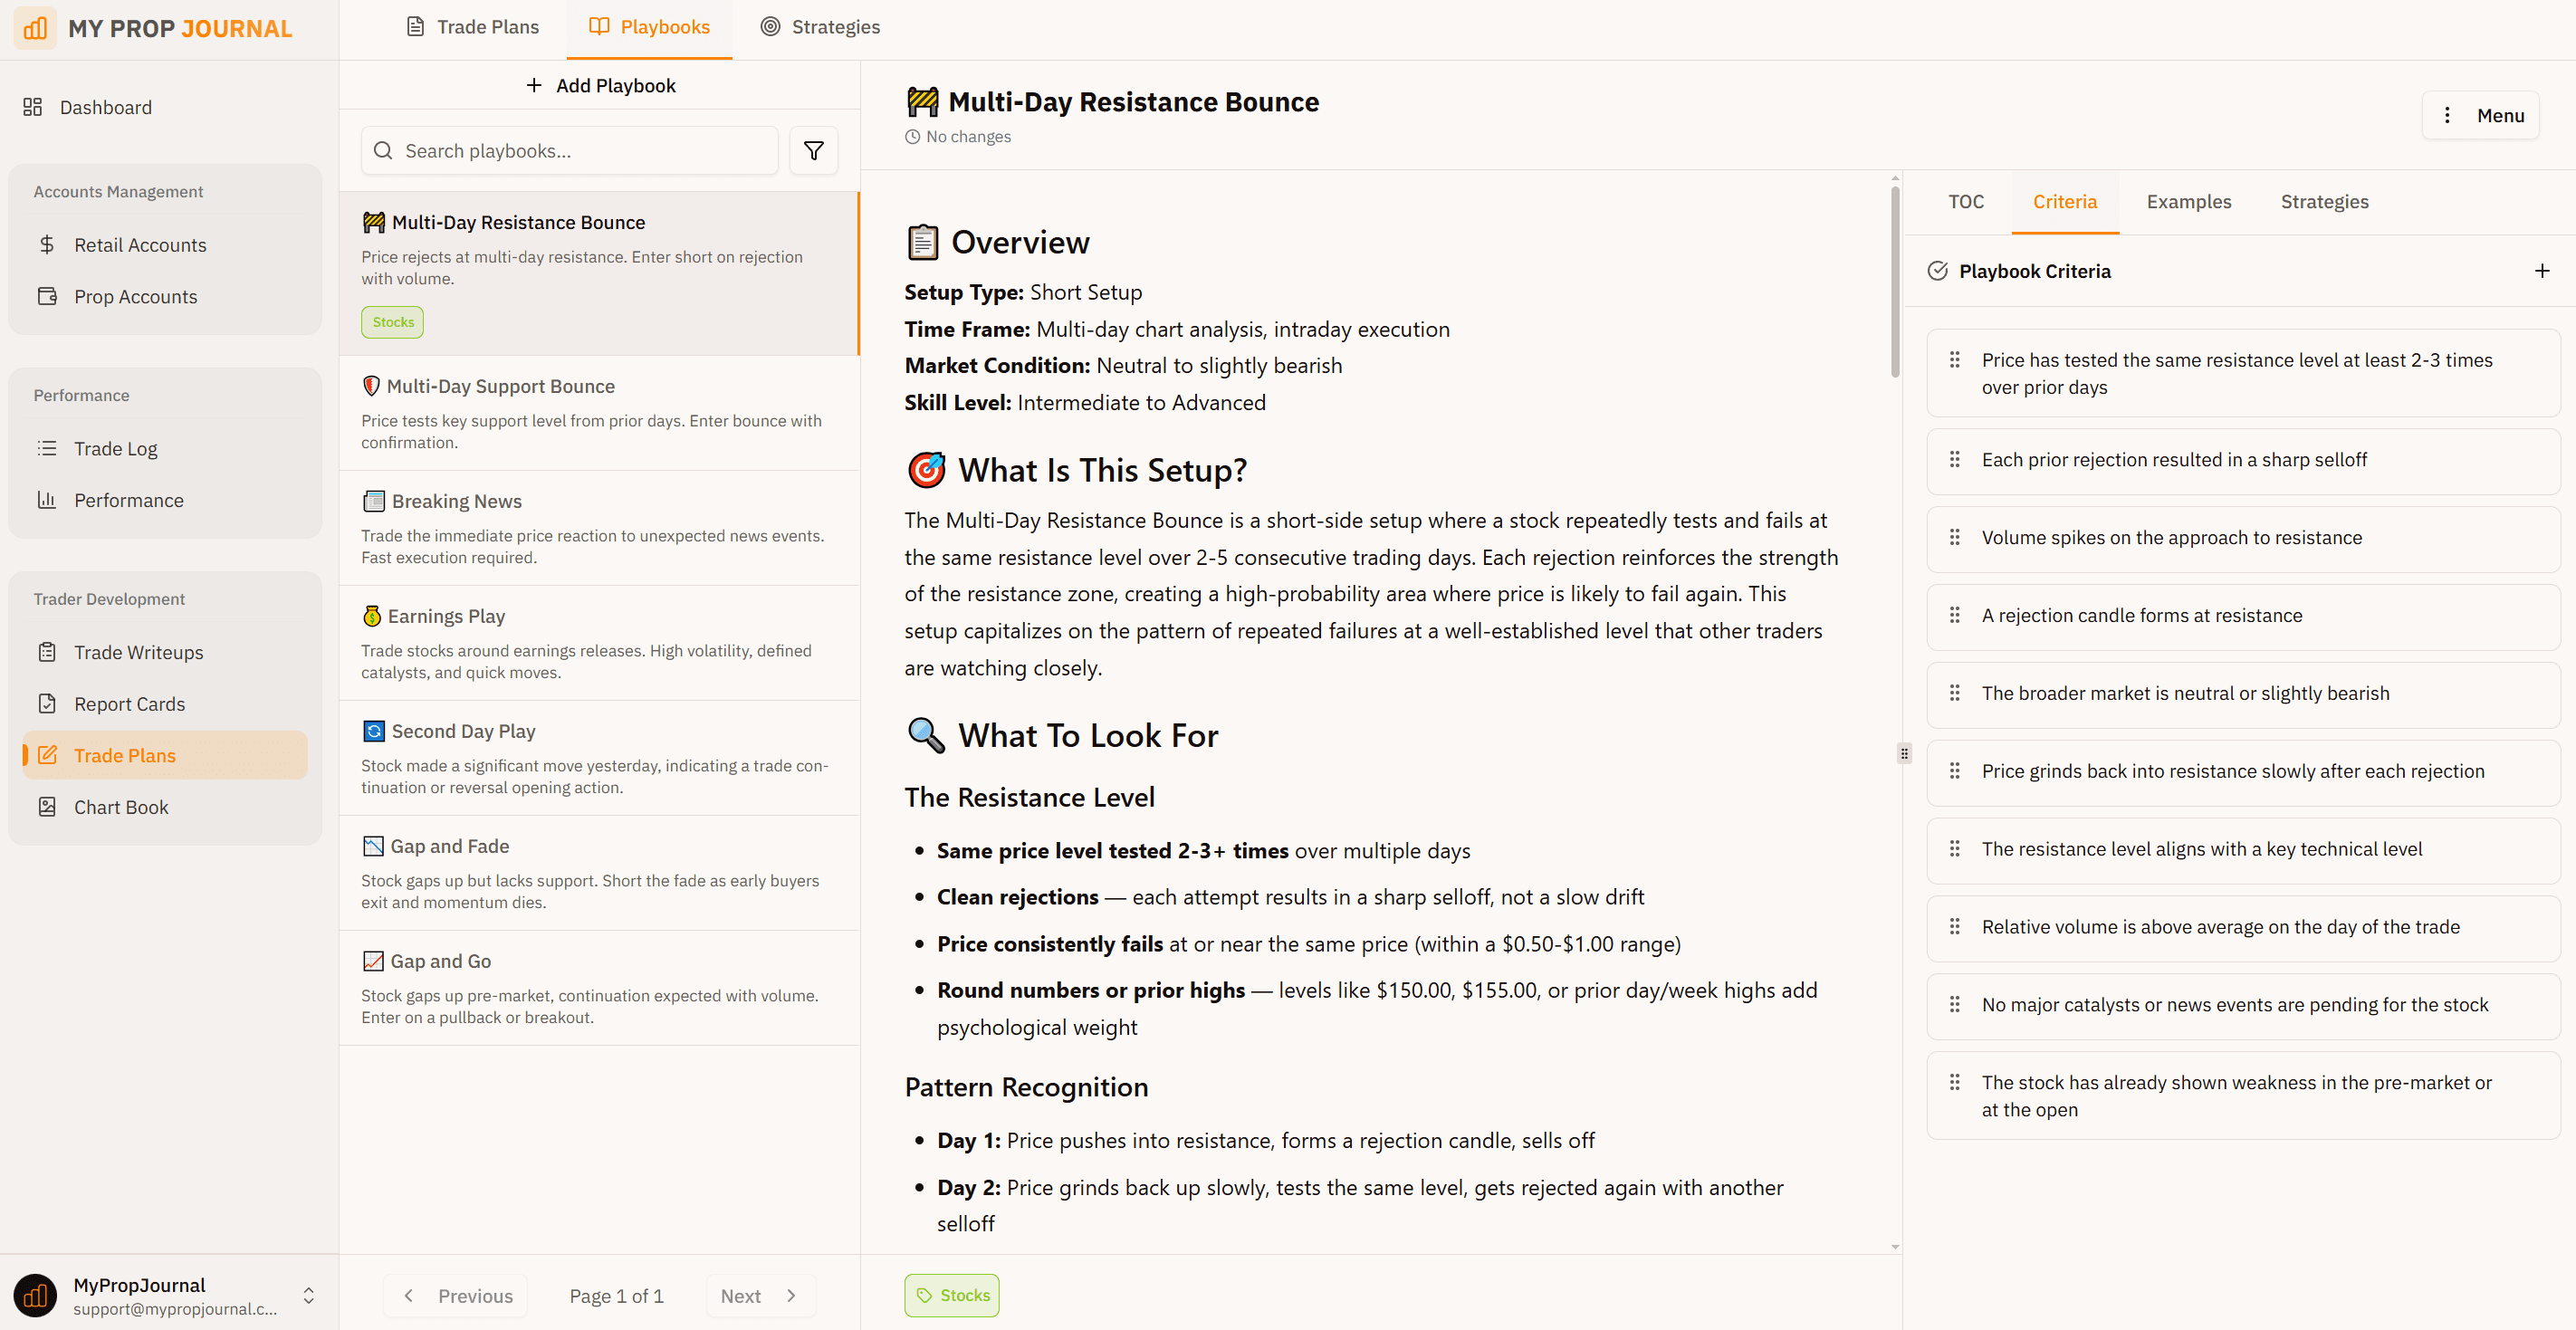Switch to the Strategies top tab

[x=820, y=27]
